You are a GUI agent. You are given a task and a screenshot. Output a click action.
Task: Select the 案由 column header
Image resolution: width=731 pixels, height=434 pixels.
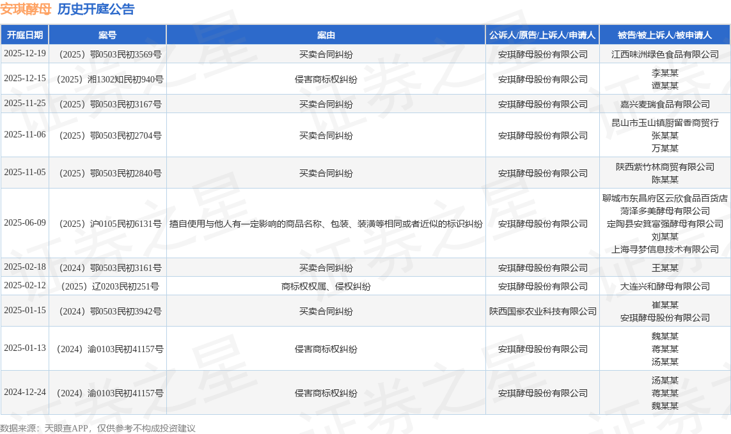coord(326,35)
